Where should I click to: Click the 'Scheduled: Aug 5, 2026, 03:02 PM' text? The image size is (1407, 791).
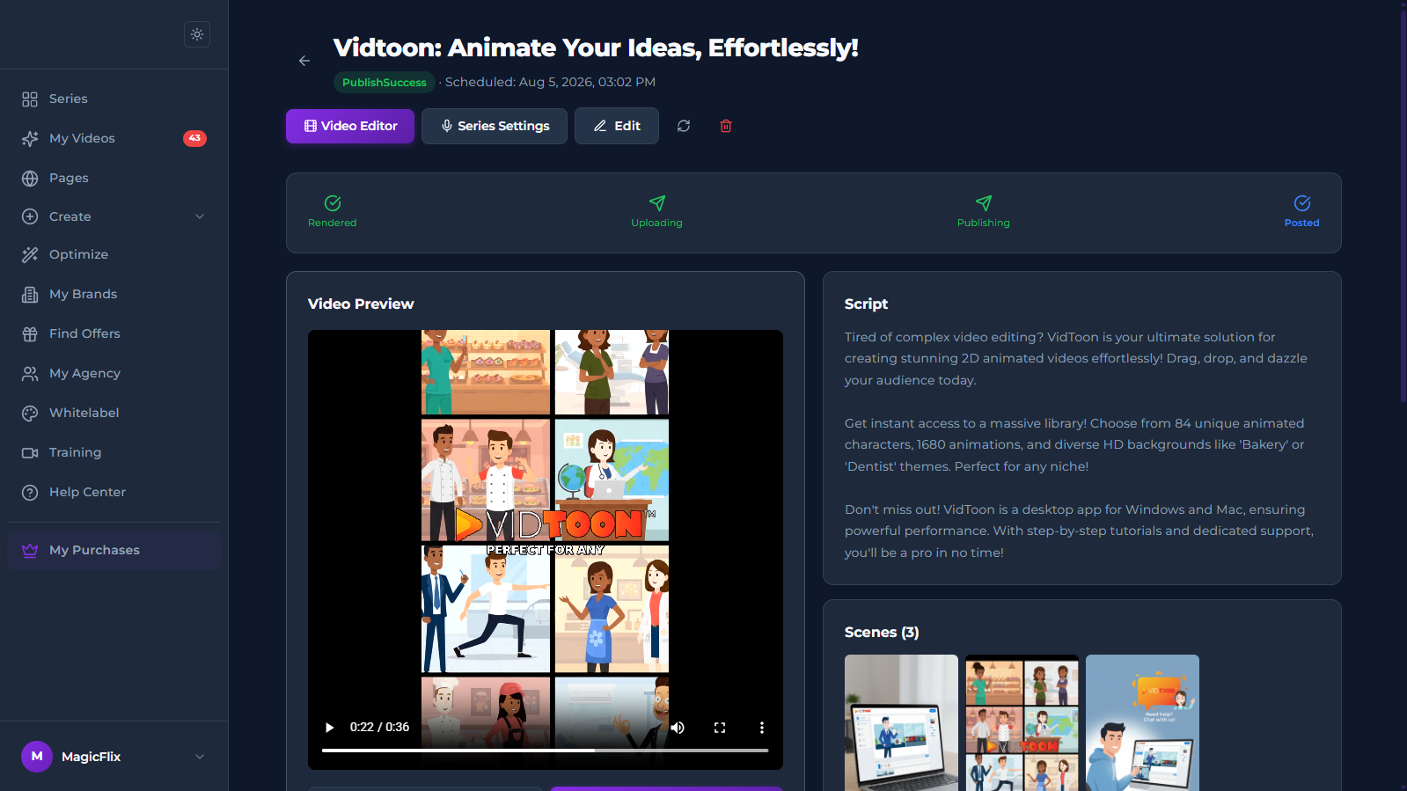550,82
